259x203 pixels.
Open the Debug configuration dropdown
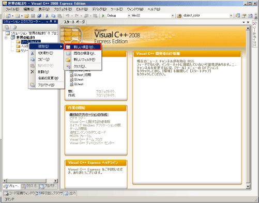[129, 15]
